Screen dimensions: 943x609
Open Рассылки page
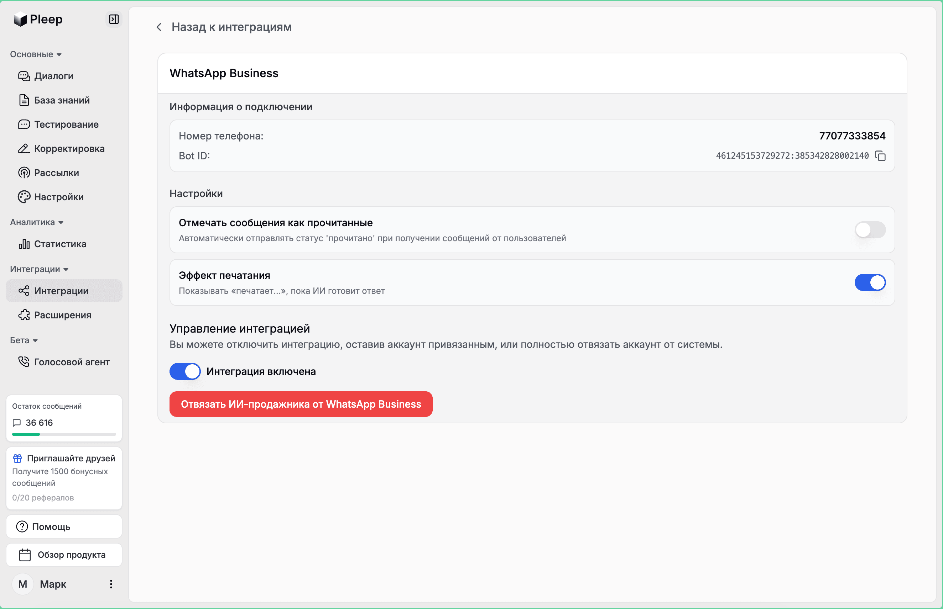pos(64,173)
